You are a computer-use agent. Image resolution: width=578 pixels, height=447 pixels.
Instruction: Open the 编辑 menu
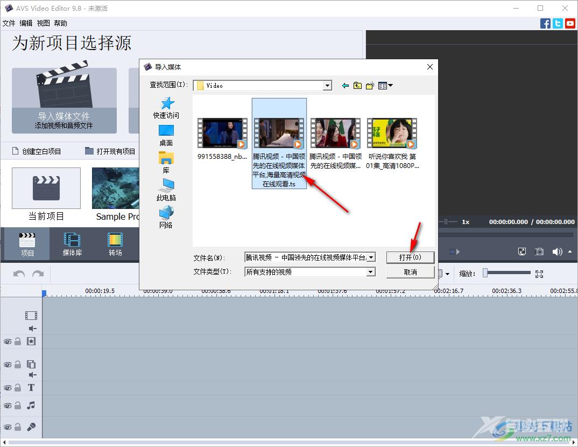tap(26, 23)
